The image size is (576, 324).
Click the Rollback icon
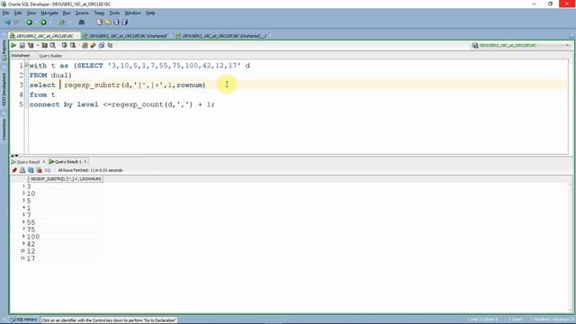[73, 45]
